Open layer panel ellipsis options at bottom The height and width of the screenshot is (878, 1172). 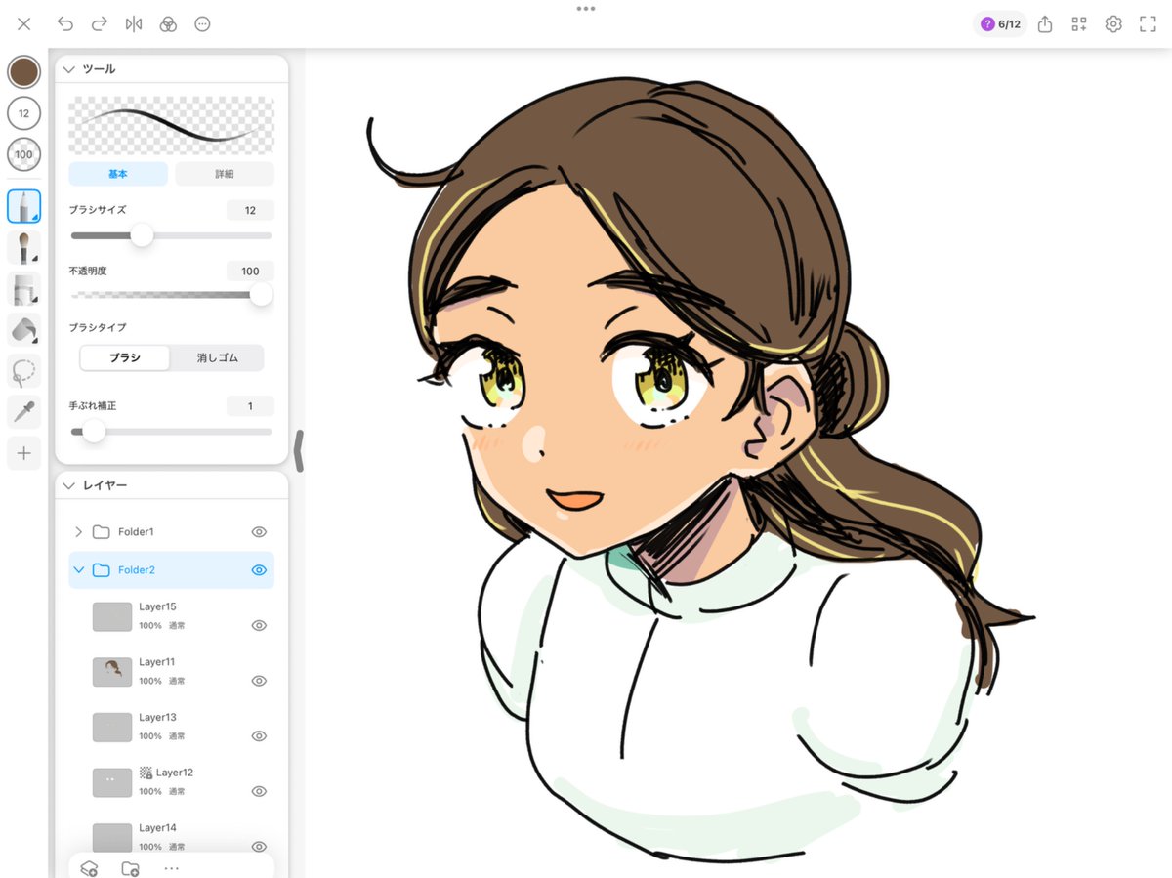(172, 868)
